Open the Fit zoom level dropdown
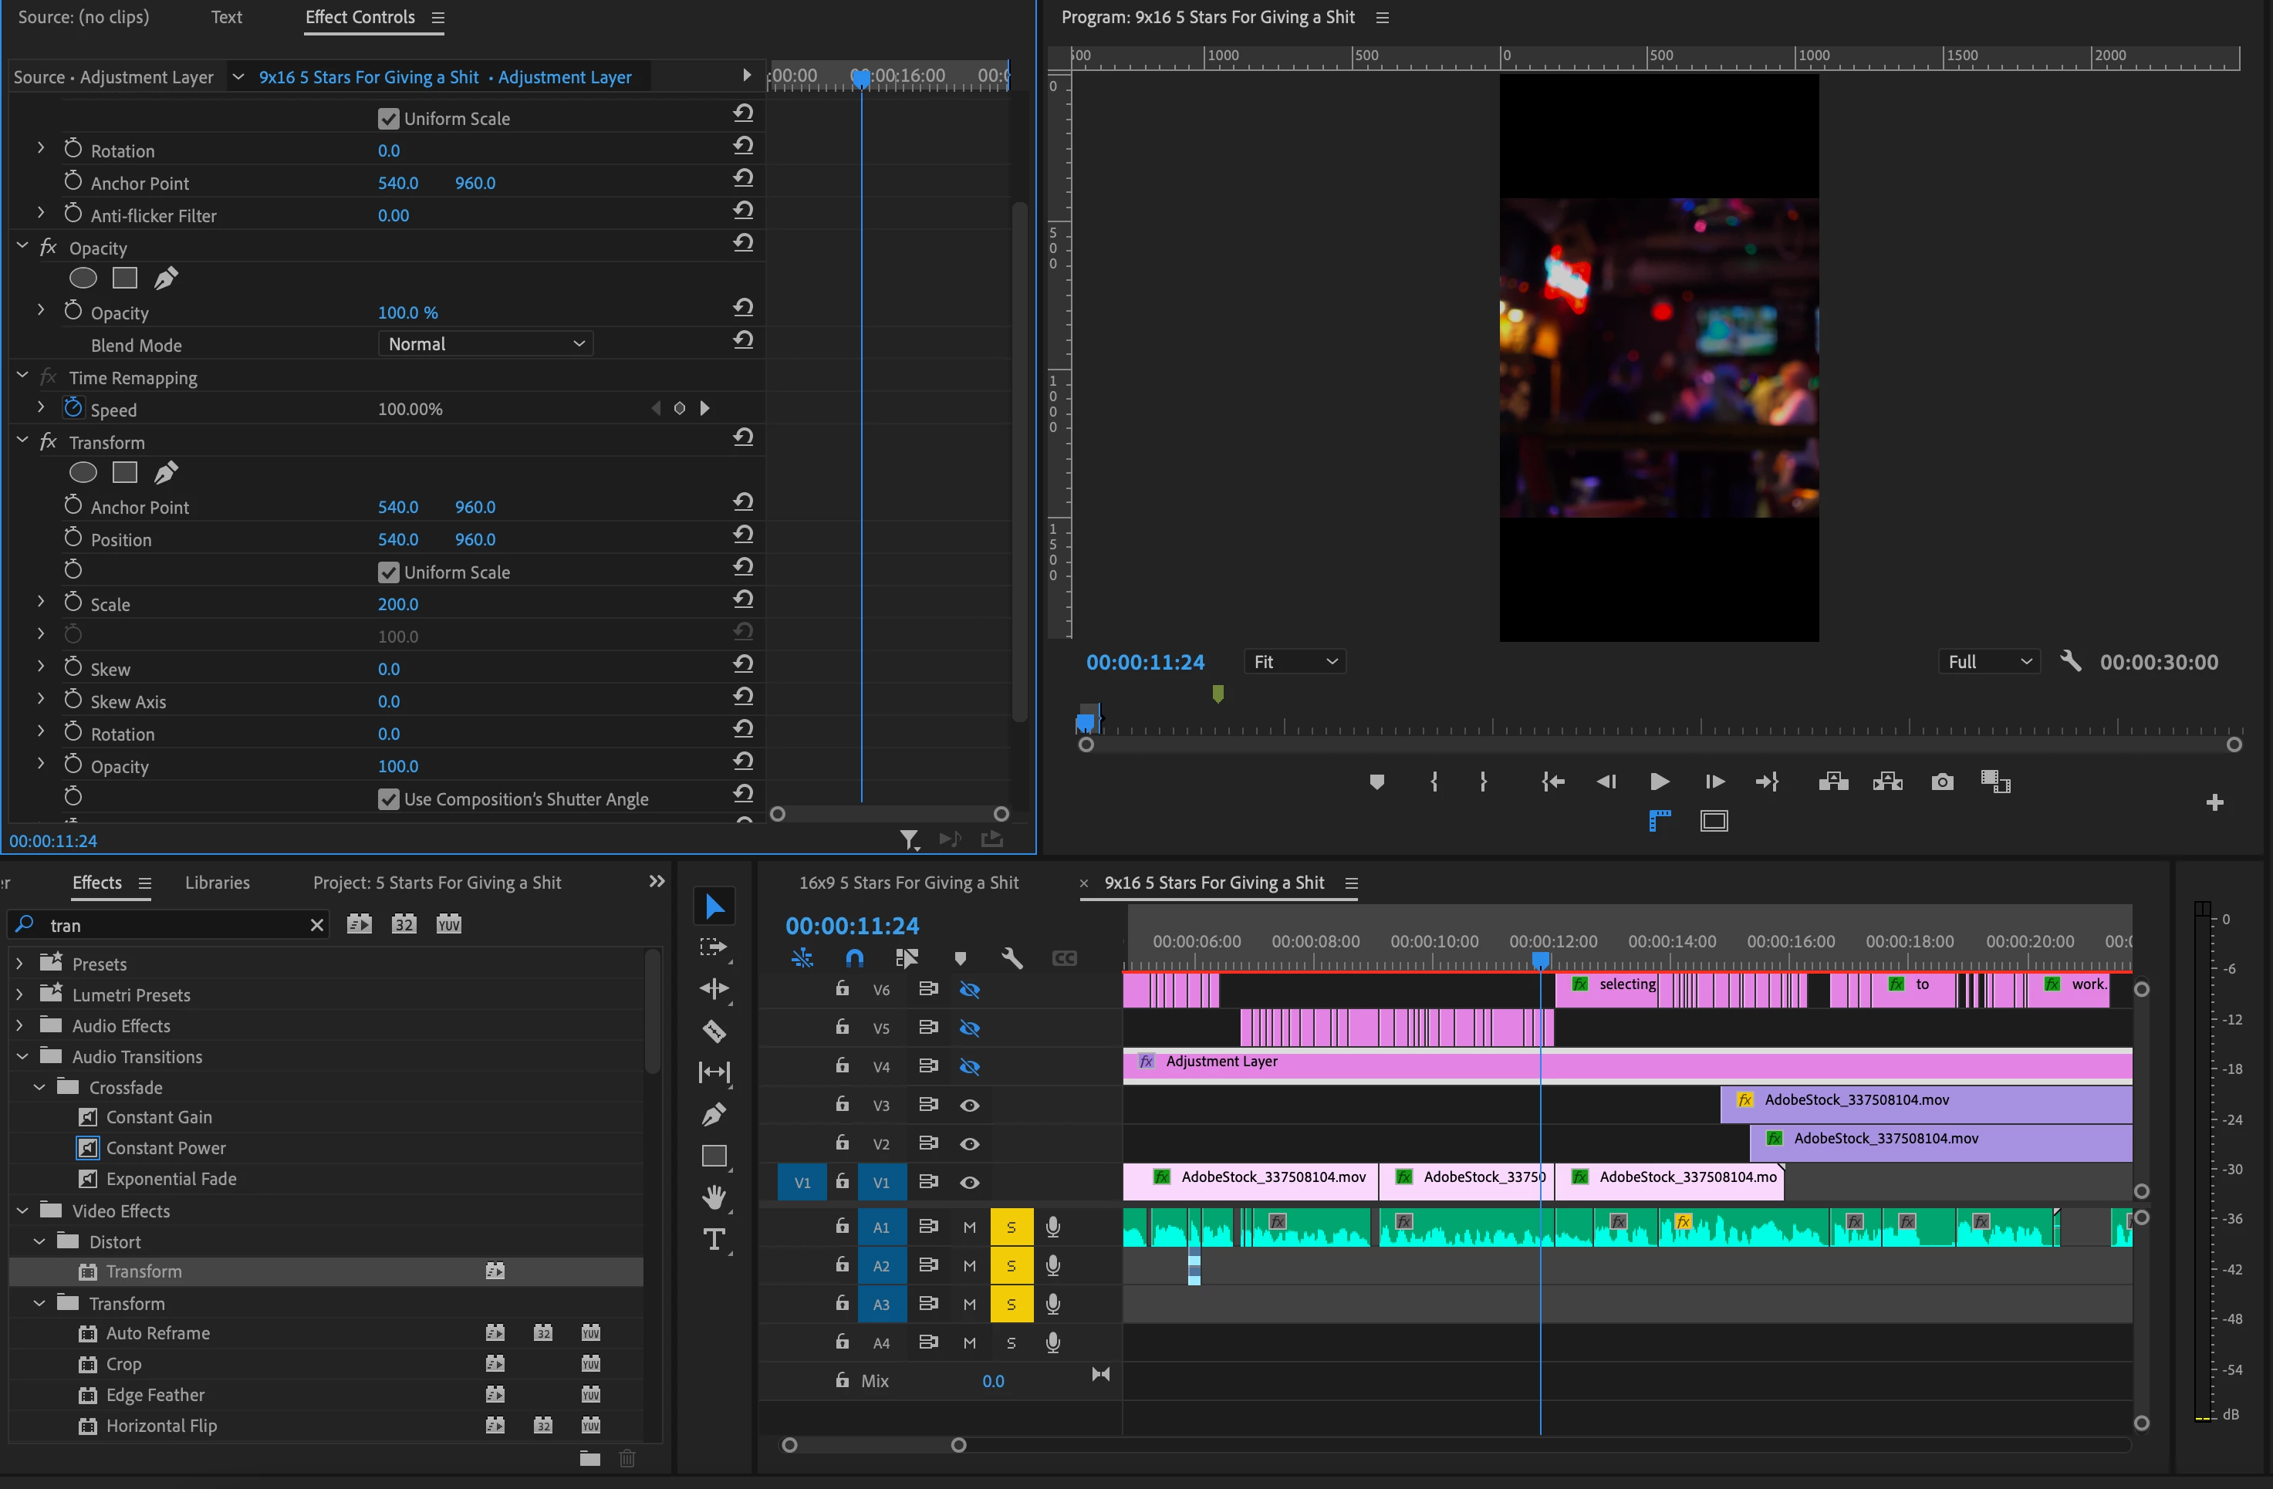Screen dimensions: 2273x1489 [1294, 662]
